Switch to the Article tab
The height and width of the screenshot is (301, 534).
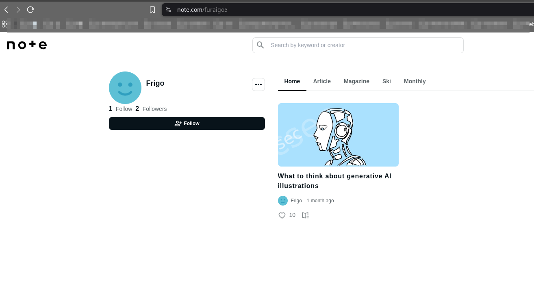pos(322,81)
